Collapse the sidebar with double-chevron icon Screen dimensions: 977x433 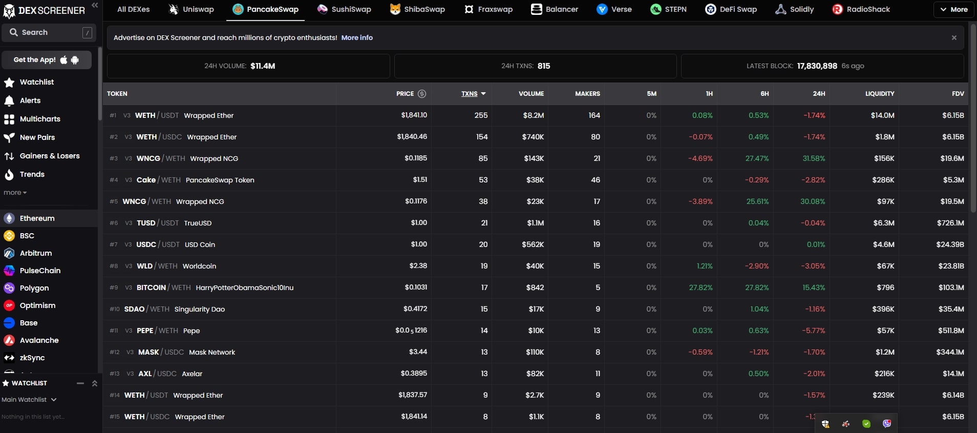click(x=95, y=5)
